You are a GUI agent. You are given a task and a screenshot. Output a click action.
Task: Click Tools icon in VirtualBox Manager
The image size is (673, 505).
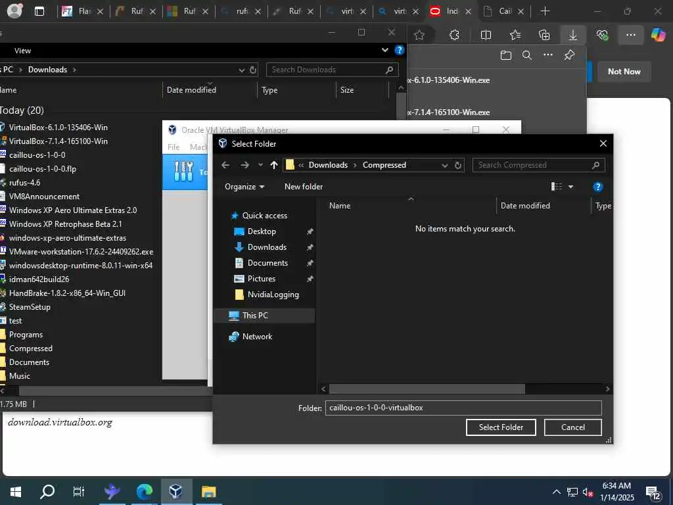[184, 172]
